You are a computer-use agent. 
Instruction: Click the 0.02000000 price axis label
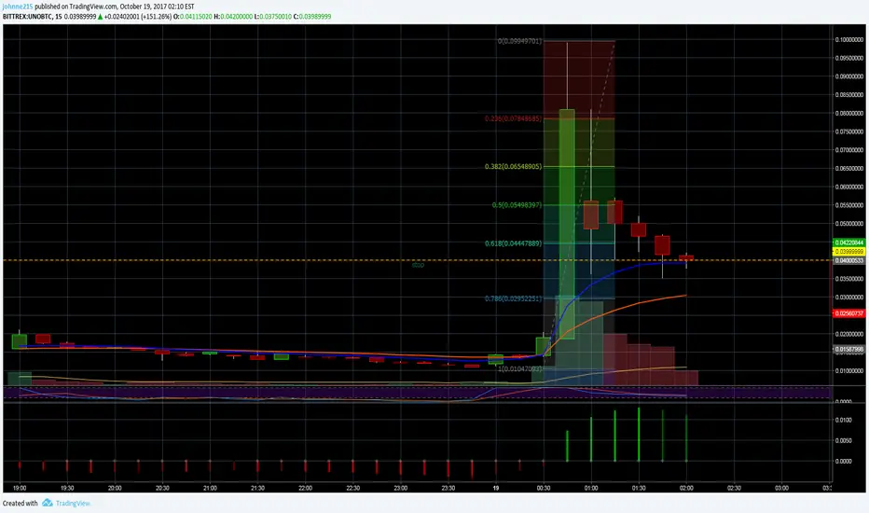tap(849, 335)
